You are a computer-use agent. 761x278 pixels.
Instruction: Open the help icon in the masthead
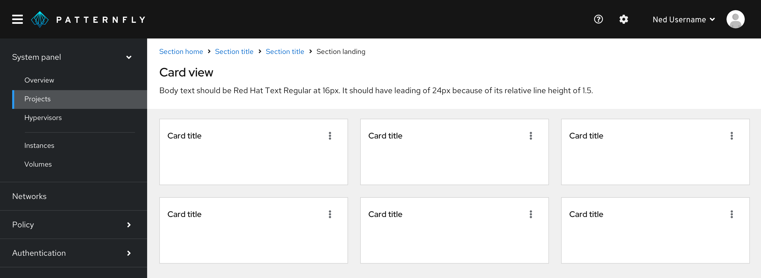(x=598, y=19)
